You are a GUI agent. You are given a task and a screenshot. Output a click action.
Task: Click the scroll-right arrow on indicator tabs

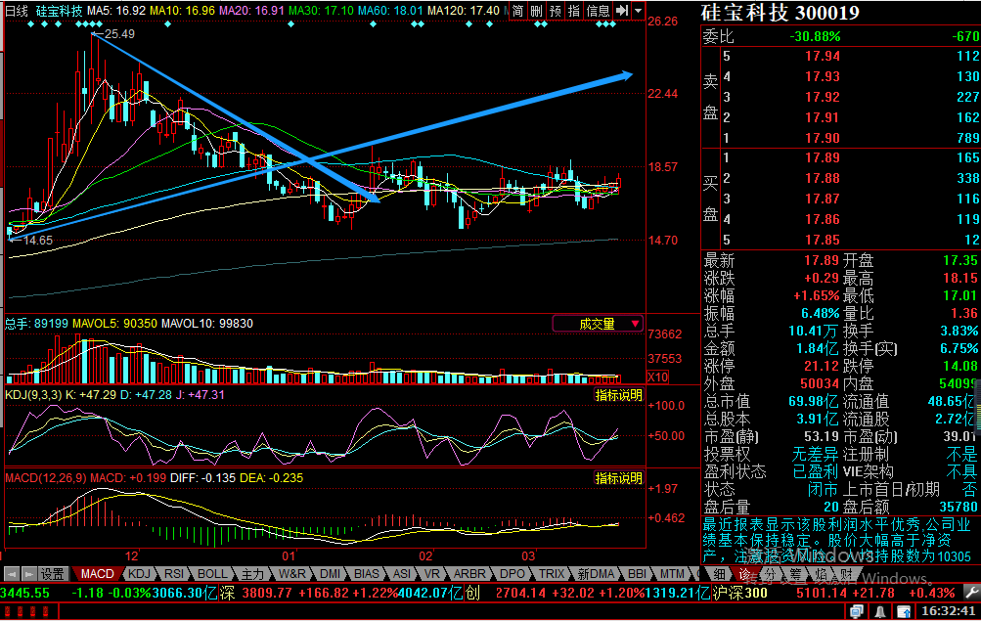click(28, 573)
